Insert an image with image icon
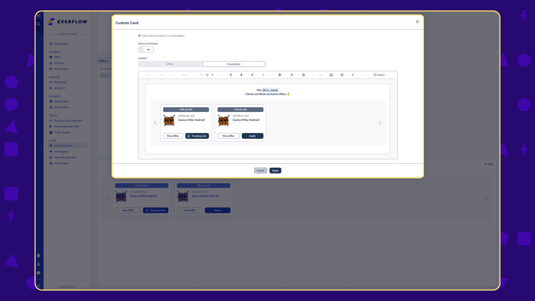 331,75
